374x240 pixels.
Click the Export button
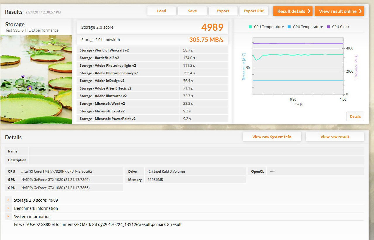click(x=223, y=11)
